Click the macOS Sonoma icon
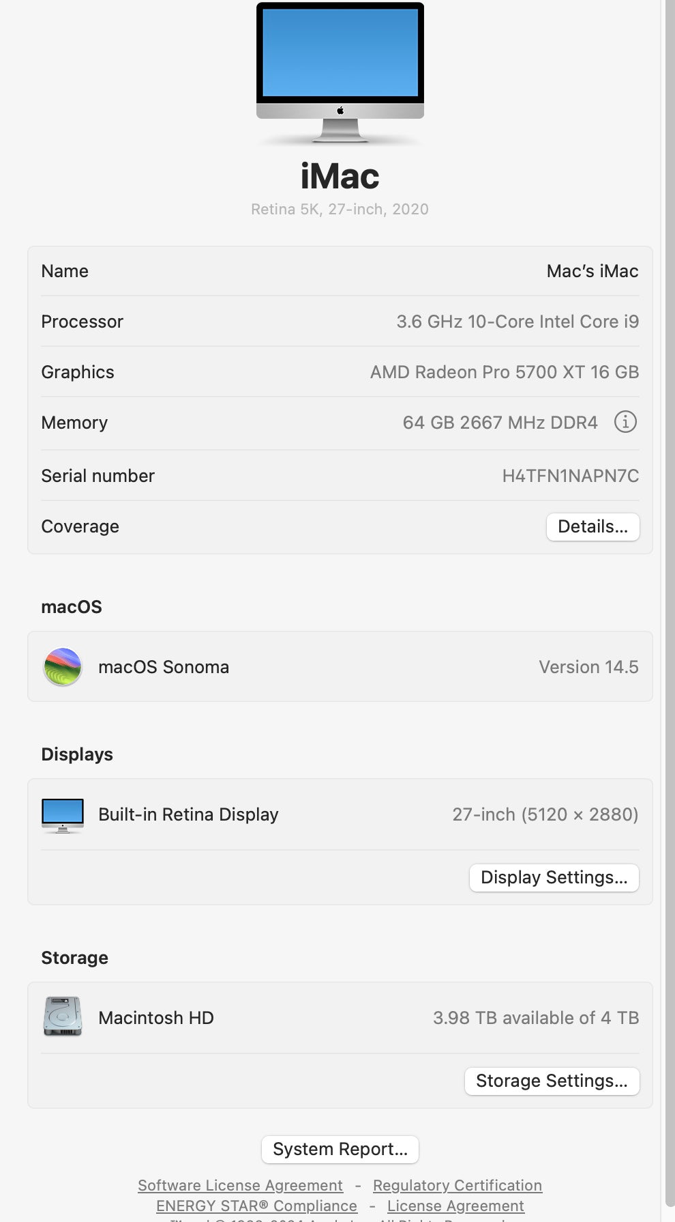This screenshot has width=675, height=1222. tap(62, 667)
